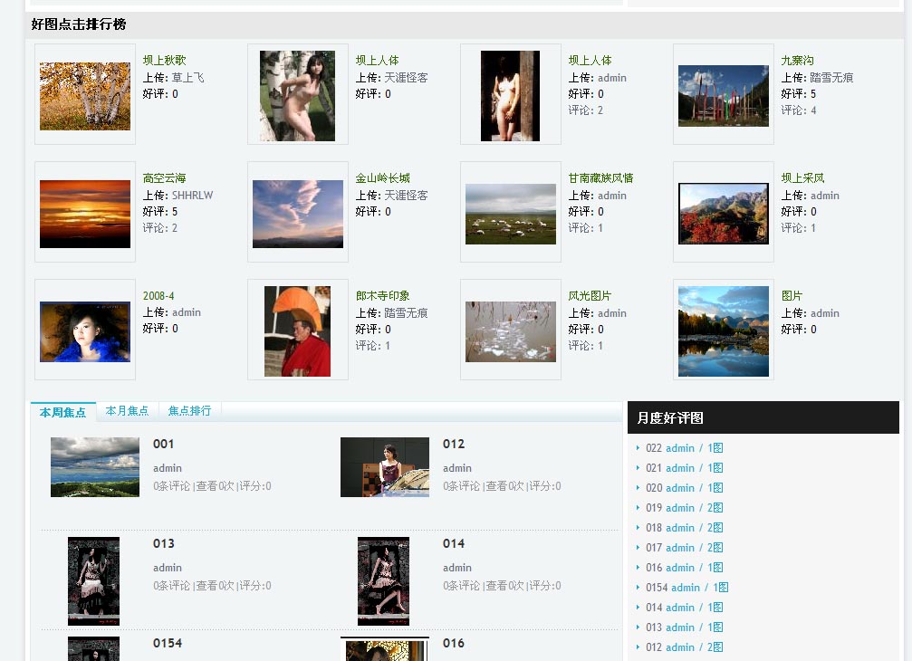Open monthly list entry 013 admin
The image size is (912, 661).
[x=685, y=627]
